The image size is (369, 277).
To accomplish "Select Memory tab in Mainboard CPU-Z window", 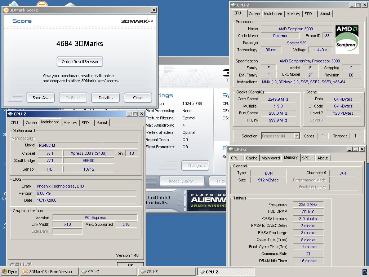I will click(x=70, y=123).
